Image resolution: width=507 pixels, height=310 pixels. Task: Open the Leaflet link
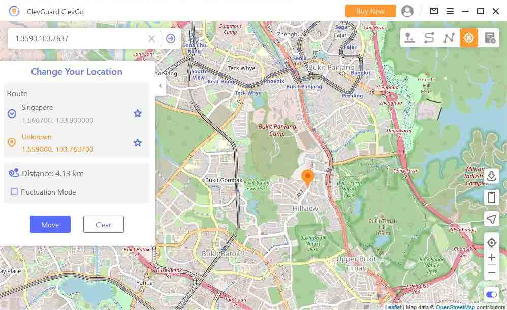[x=393, y=307]
